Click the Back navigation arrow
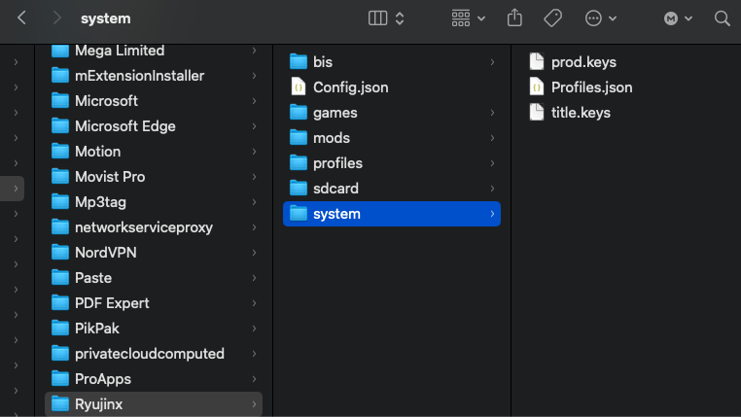The height and width of the screenshot is (417, 741). click(22, 18)
